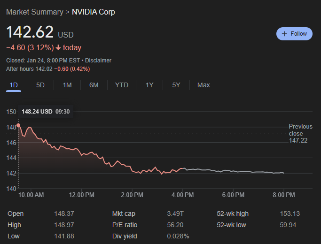Show the 6M chart range
Image resolution: width=321 pixels, height=244 pixels.
pos(94,85)
